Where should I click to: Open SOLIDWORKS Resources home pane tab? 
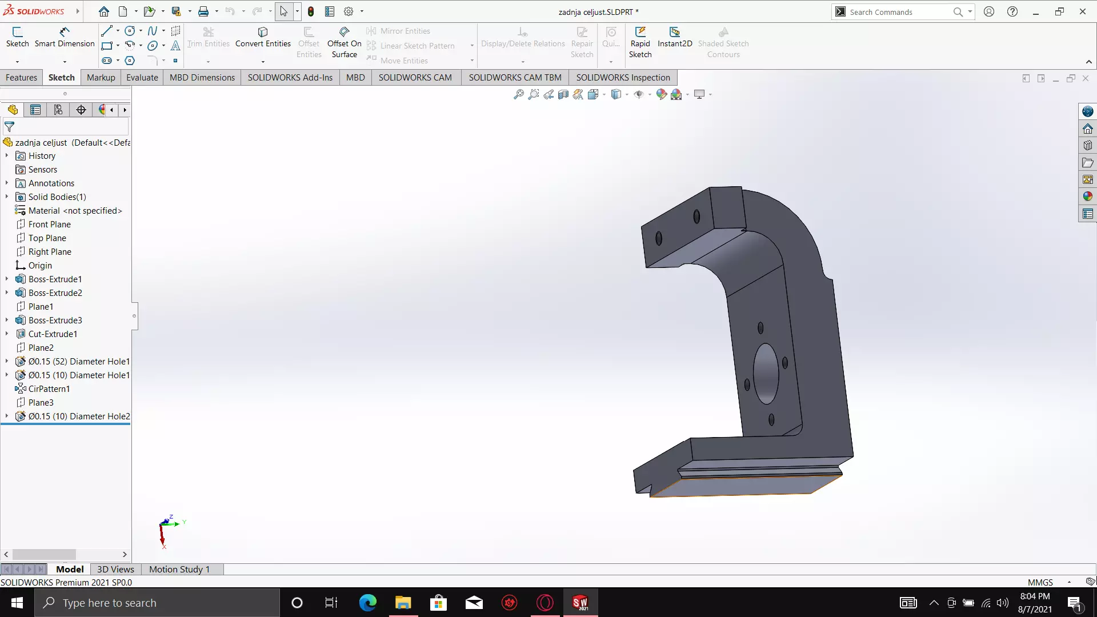[x=1088, y=128]
